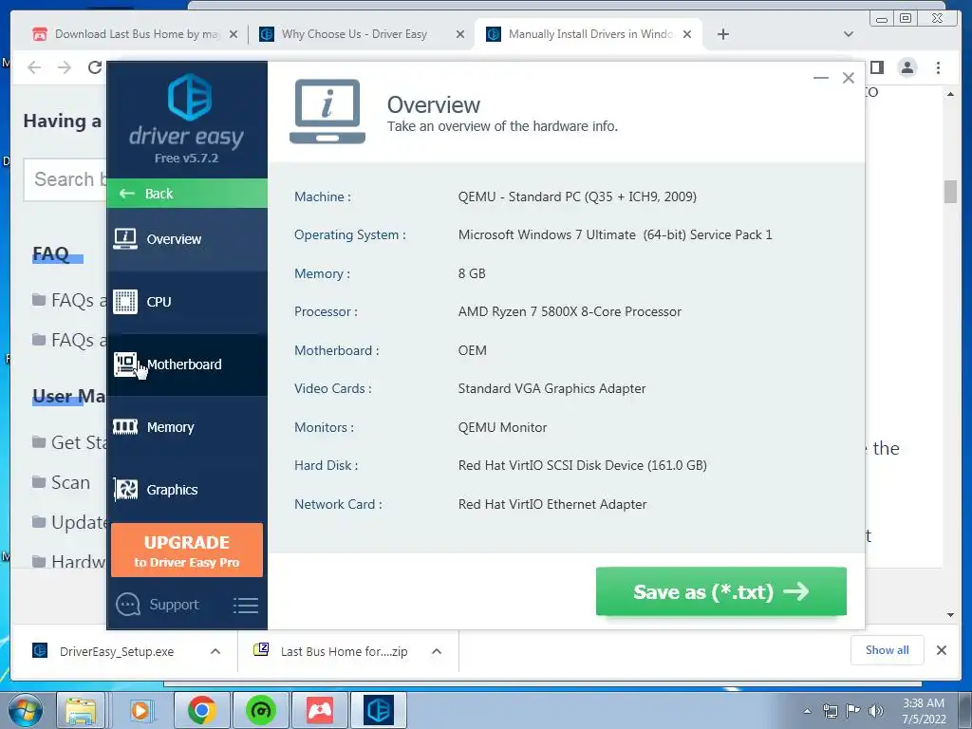Click the Hard Disk value Red Hat VirtIO SCSI

583,465
